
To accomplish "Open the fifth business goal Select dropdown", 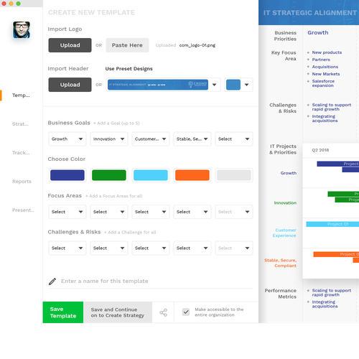I will point(234,139).
